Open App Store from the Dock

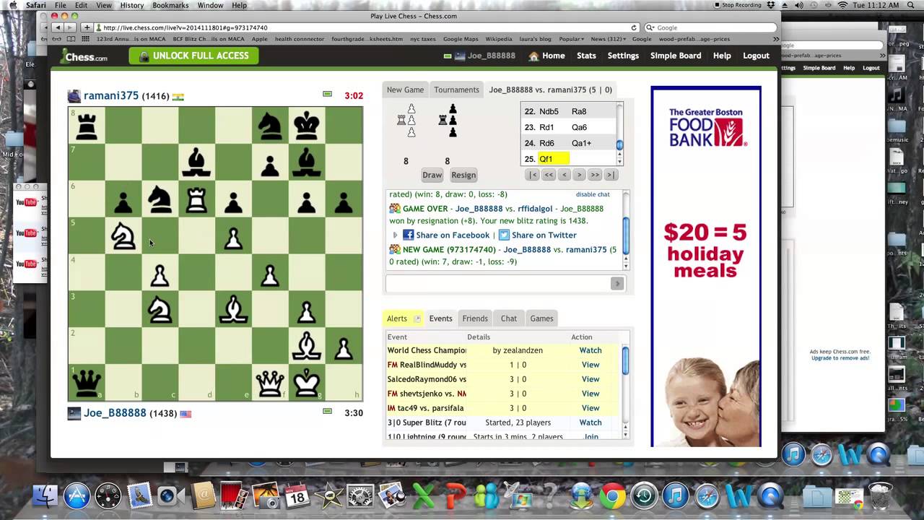tap(77, 496)
